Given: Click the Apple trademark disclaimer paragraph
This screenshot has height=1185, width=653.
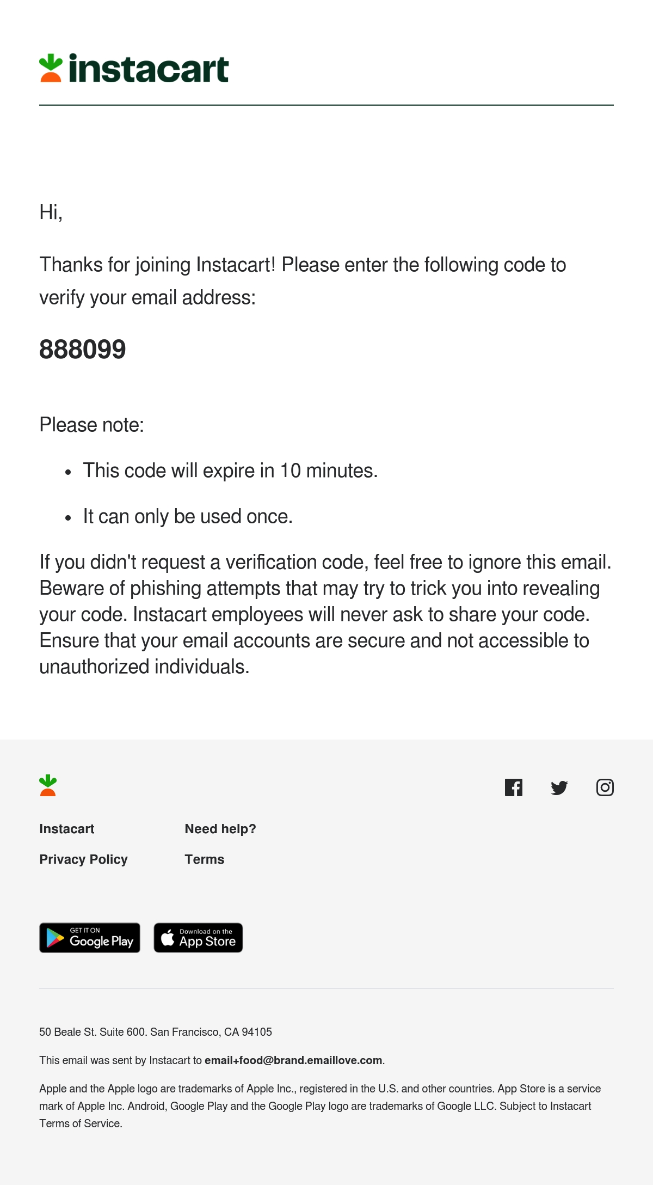Looking at the screenshot, I should tap(320, 1106).
